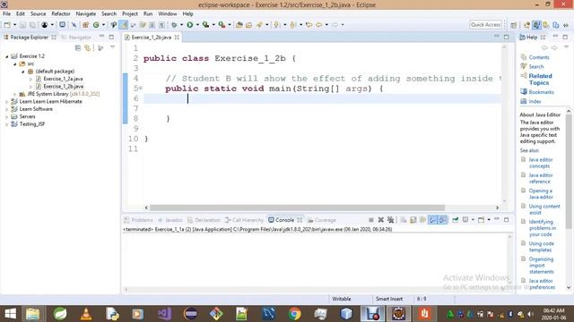Open the Using content assist link

point(544,209)
